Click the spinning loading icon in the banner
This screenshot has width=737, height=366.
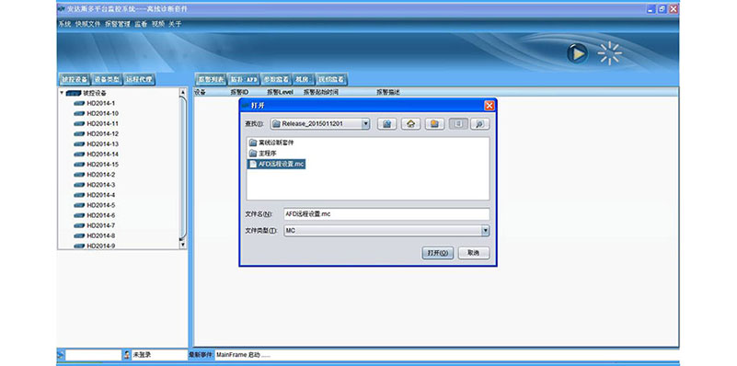coord(610,53)
